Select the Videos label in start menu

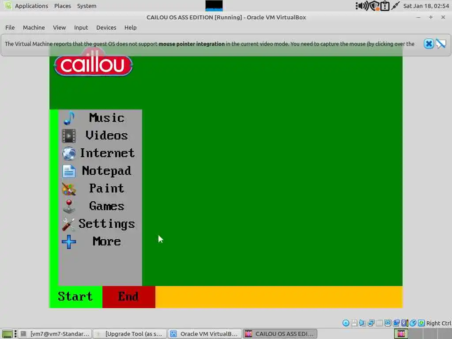pos(107,136)
